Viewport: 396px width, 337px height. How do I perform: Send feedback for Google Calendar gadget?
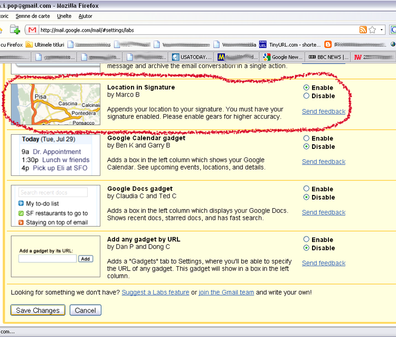pos(324,162)
